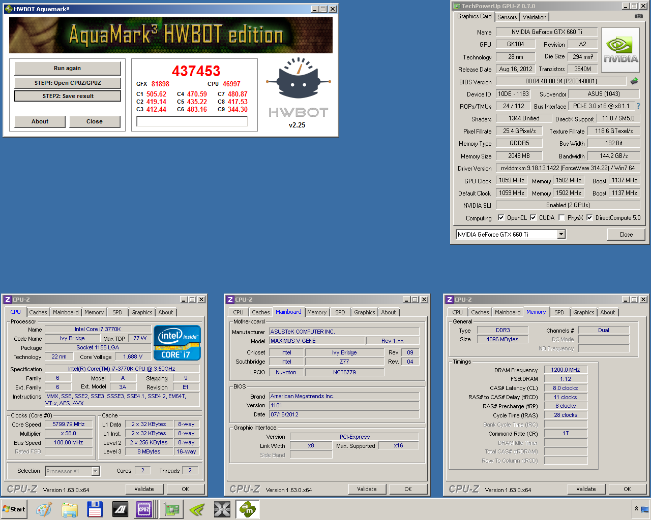Click the Memory Size value 4096 MBytes
Viewport: 651px width, 520px height.
point(502,339)
